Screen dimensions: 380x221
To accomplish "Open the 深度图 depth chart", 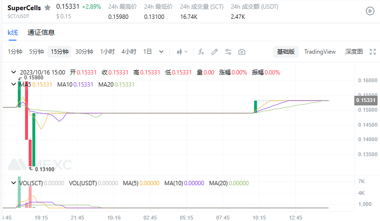I will 354,52.
